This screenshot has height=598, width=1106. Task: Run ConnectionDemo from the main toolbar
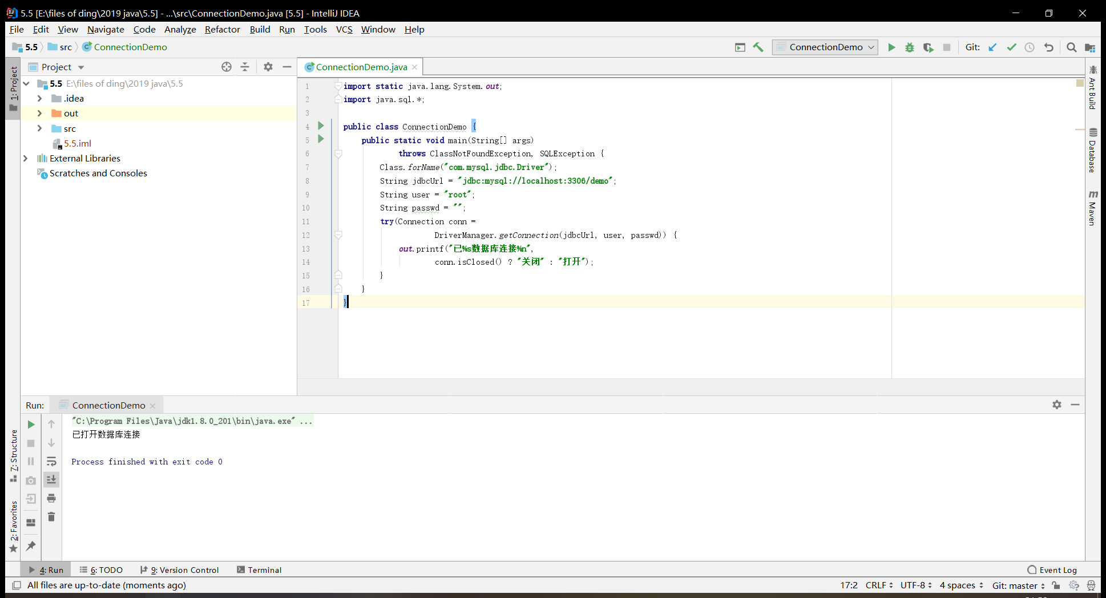tap(891, 47)
